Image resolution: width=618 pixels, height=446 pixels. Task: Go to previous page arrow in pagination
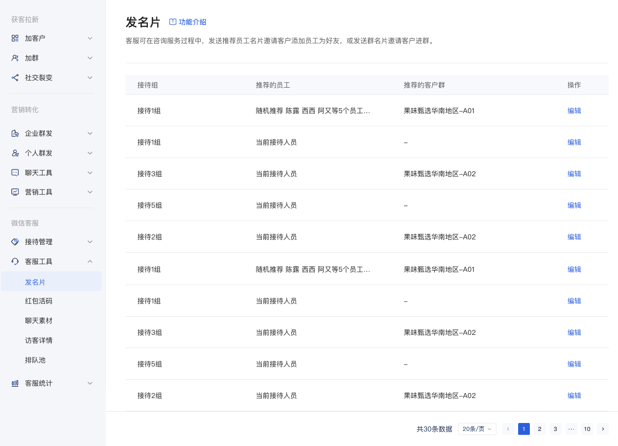(508, 429)
